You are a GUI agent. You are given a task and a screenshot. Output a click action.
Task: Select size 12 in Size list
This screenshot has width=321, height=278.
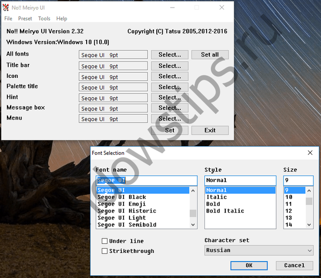pyautogui.click(x=295, y=211)
